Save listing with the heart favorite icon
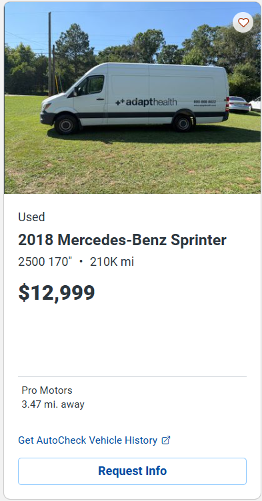The width and height of the screenshot is (262, 501). coord(243,23)
